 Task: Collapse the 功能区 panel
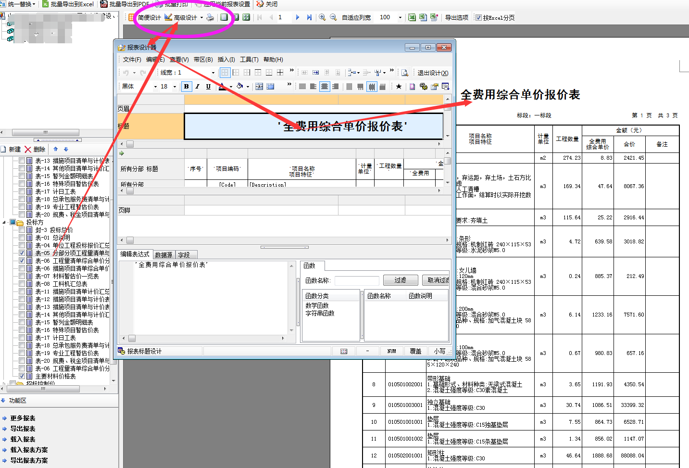(x=3, y=400)
